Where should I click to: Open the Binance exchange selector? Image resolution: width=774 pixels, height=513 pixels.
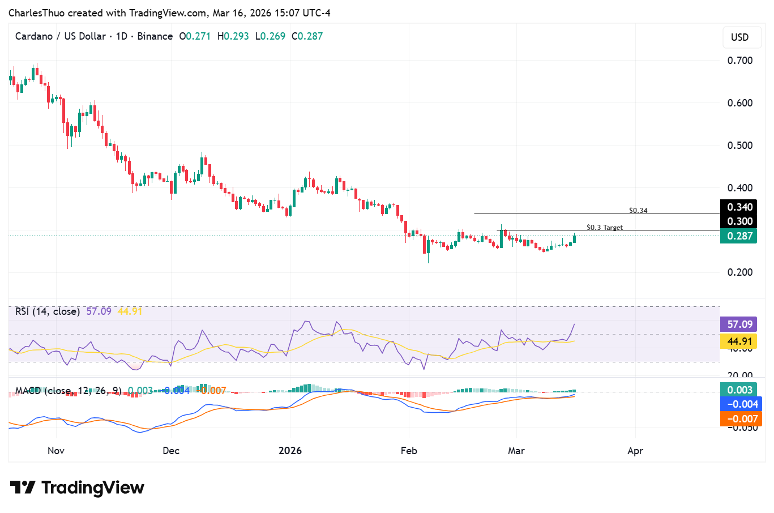(x=154, y=36)
